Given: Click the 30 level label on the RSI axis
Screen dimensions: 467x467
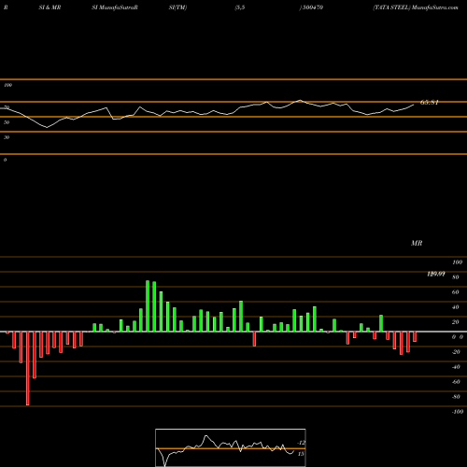Looking at the screenshot, I should point(7,137).
